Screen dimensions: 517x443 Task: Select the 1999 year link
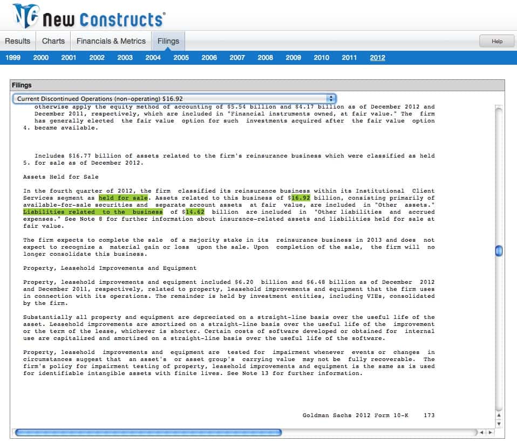pyautogui.click(x=13, y=58)
